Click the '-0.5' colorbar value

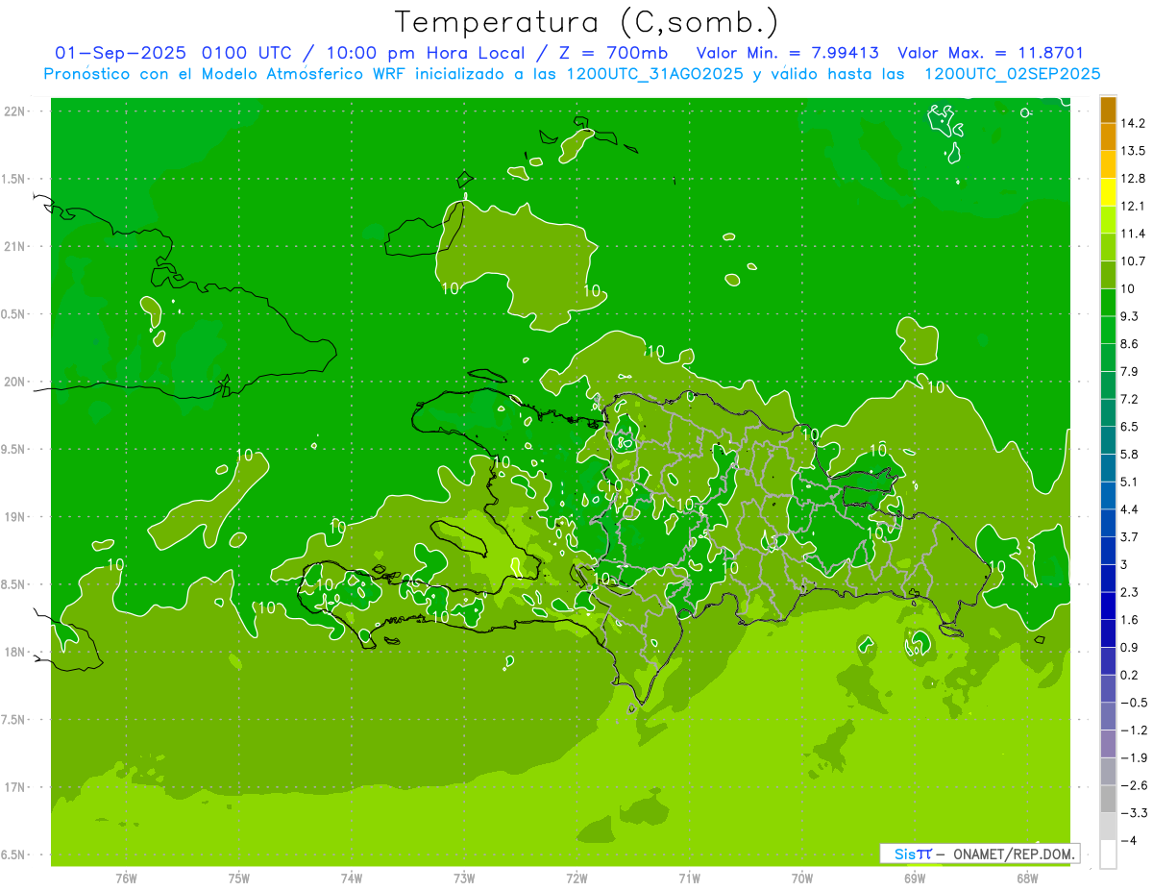(x=1134, y=703)
